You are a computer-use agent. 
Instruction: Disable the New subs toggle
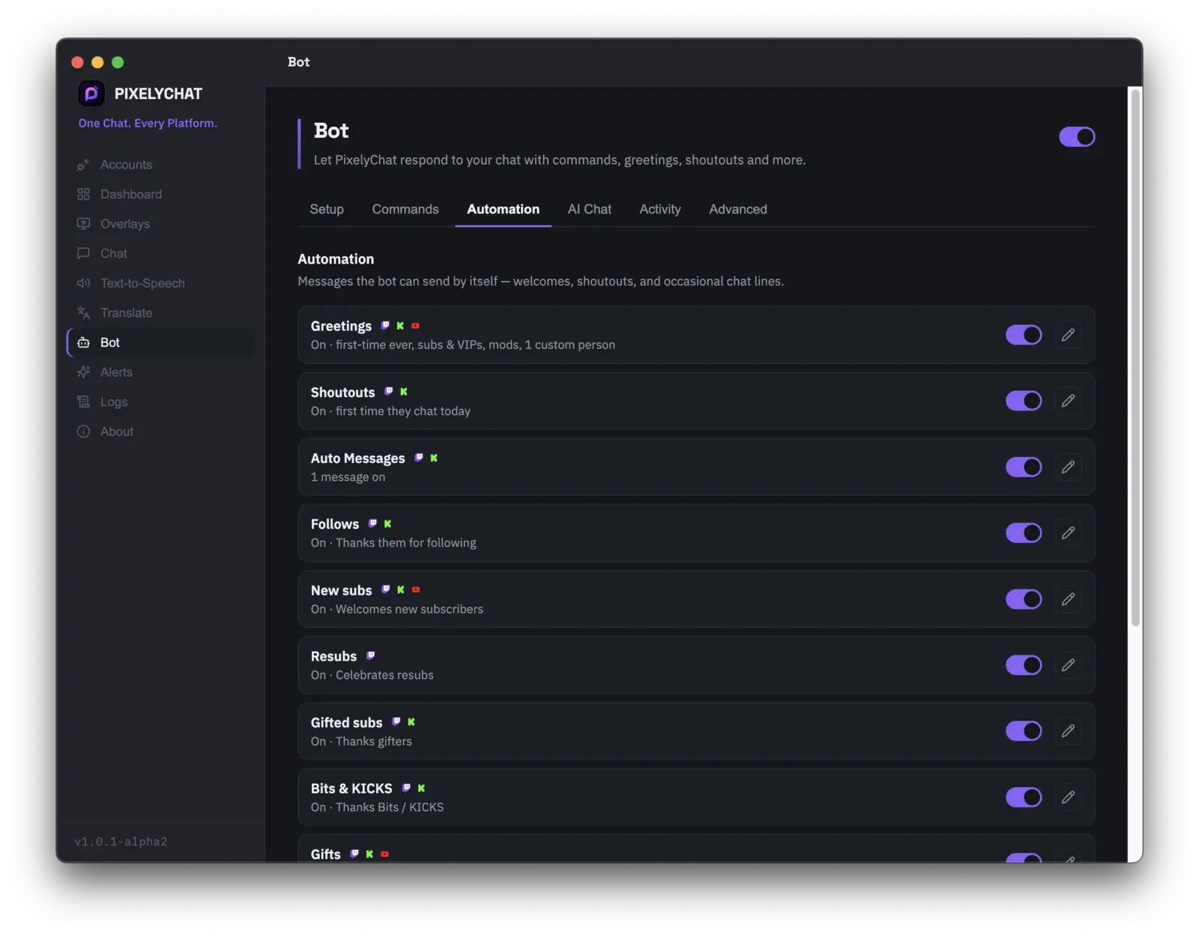tap(1024, 599)
